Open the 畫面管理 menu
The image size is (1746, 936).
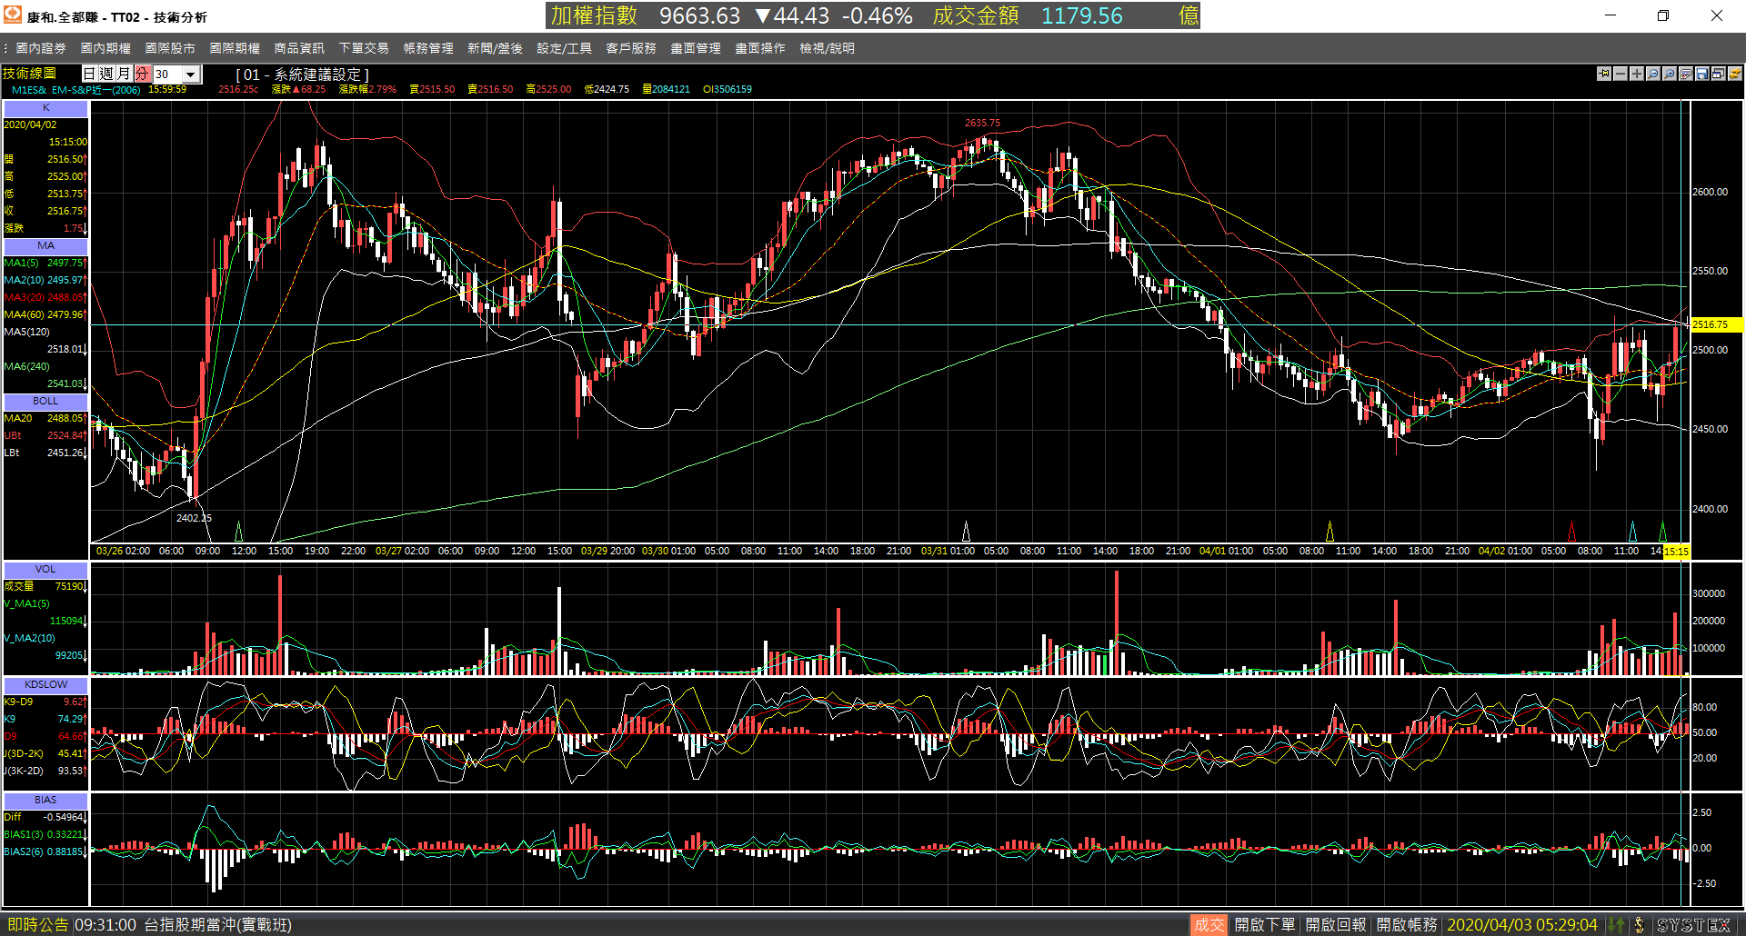(x=696, y=48)
